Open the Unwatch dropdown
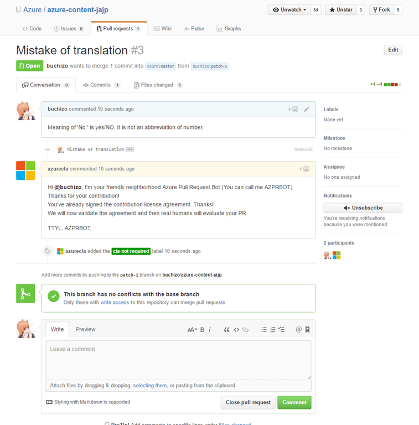The width and height of the screenshot is (419, 425). 289,10
